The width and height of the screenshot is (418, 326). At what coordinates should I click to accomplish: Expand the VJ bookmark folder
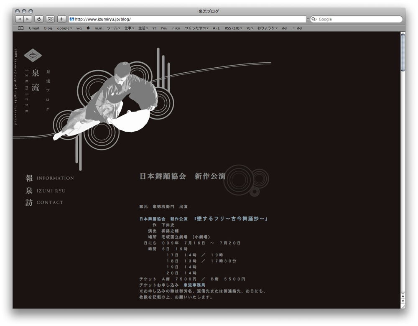pyautogui.click(x=250, y=28)
